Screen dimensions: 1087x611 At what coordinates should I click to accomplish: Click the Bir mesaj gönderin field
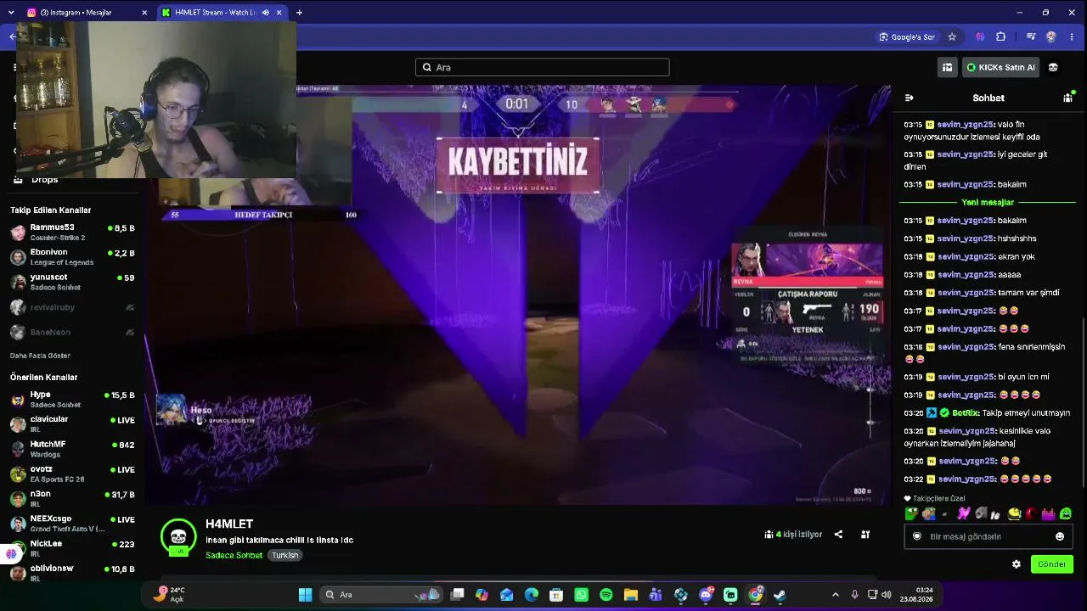tap(987, 536)
